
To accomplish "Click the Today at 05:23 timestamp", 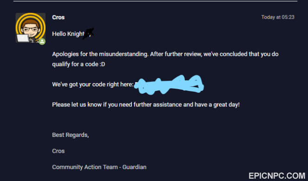I will point(278,17).
